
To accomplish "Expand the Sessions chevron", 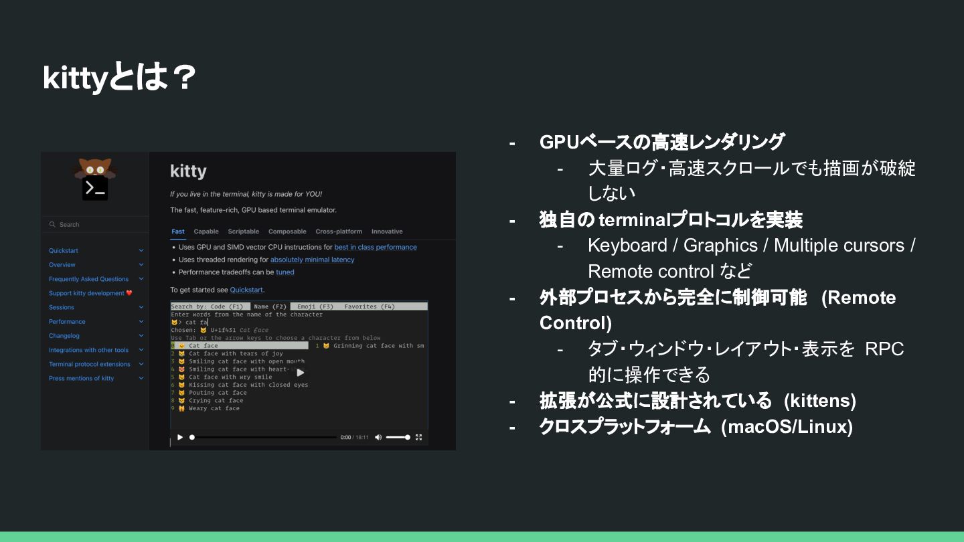I will point(141,307).
